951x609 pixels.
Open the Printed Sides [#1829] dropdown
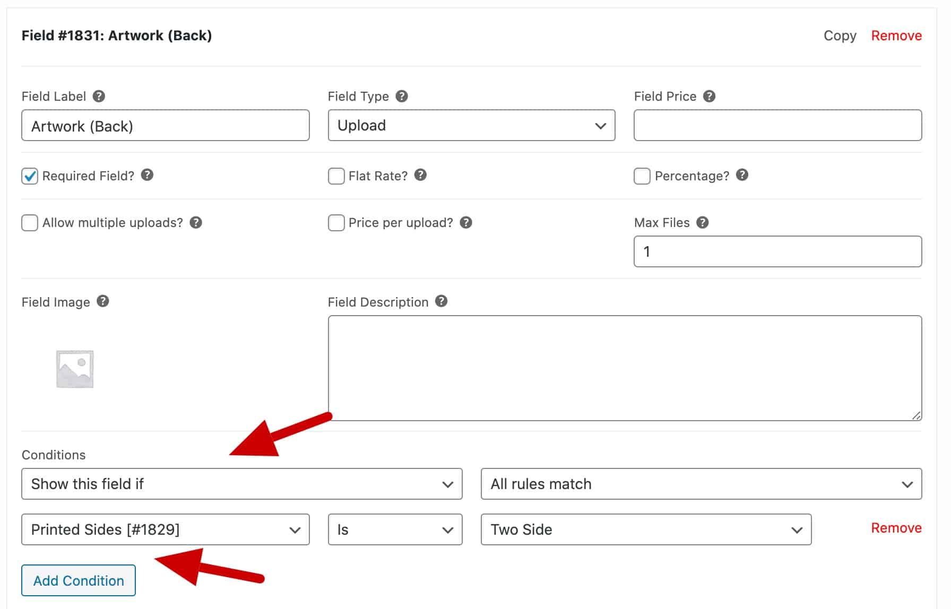tap(166, 529)
